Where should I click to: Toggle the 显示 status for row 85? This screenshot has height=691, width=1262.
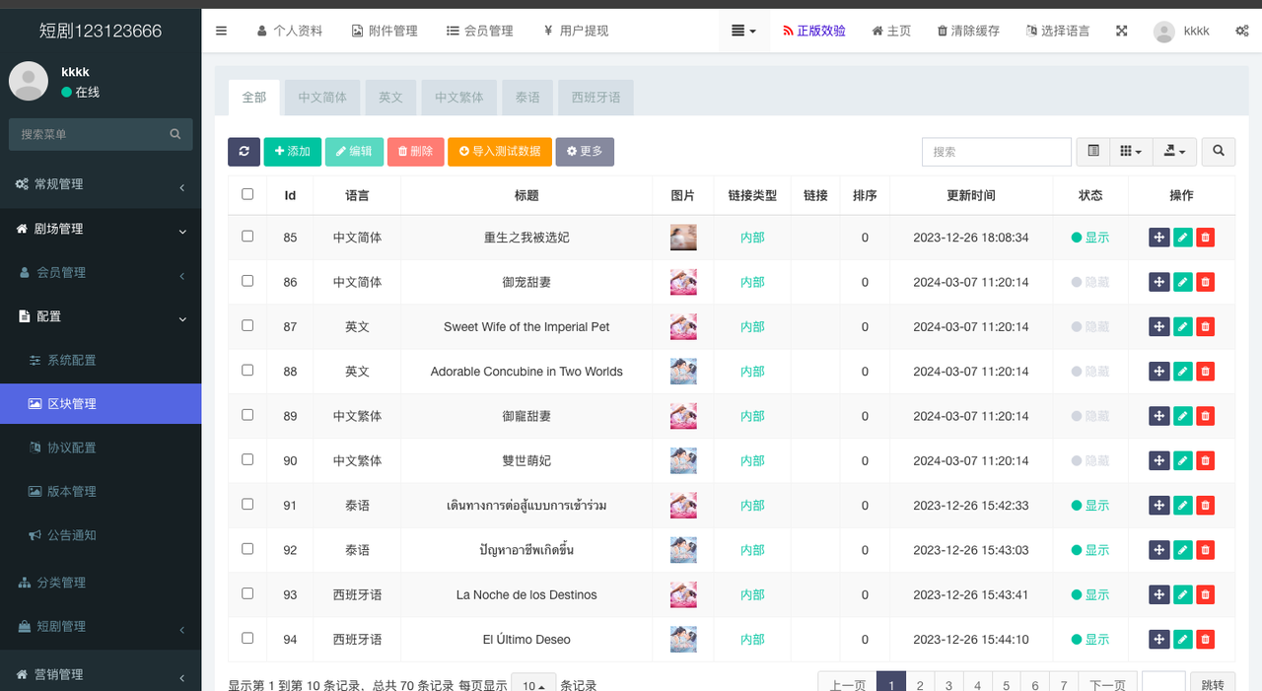[1090, 238]
